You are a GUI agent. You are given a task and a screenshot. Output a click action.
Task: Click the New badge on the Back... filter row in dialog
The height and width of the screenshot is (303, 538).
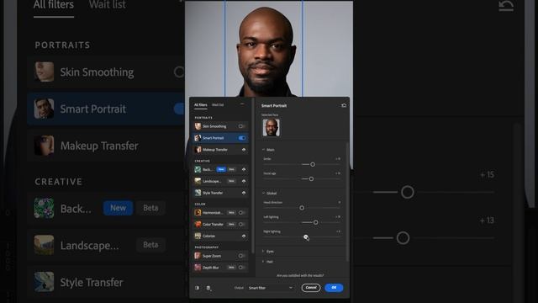(x=221, y=169)
